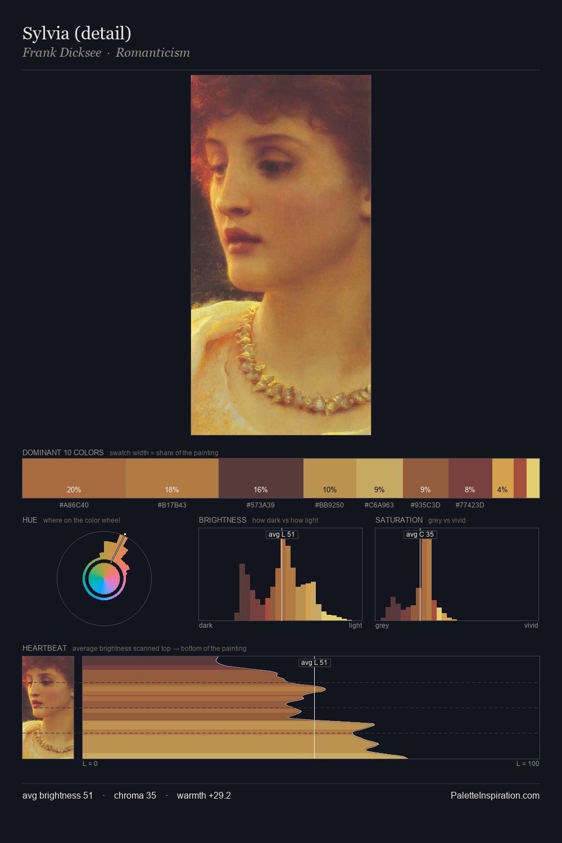Click the warmth +29.2 footer text
This screenshot has height=843, width=562.
[204, 795]
